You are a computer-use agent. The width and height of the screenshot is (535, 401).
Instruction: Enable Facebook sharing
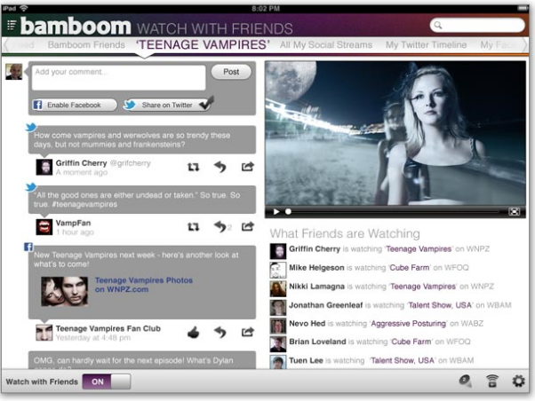tap(75, 105)
